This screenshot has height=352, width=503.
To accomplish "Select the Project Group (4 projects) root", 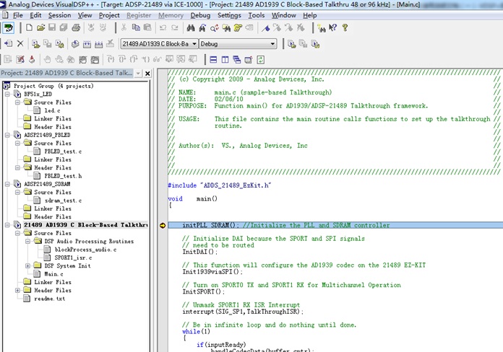I will pyautogui.click(x=53, y=86).
